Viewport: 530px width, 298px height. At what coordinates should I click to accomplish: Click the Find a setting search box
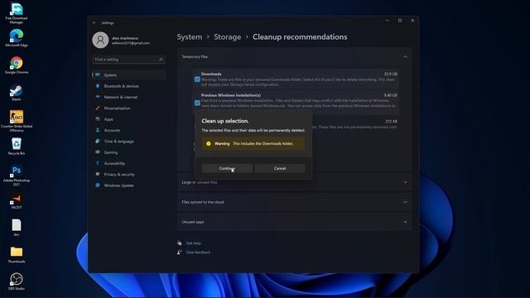[129, 59]
